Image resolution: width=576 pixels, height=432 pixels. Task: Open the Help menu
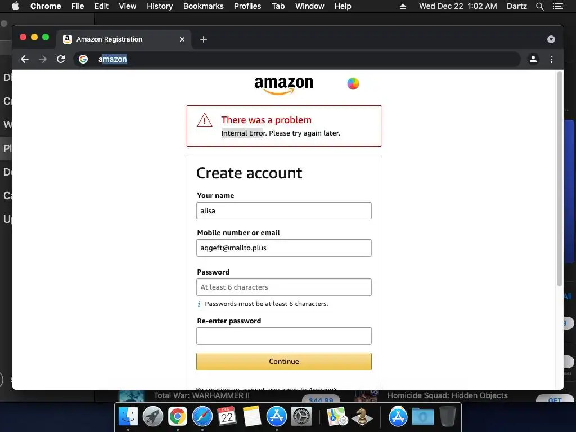tap(343, 6)
